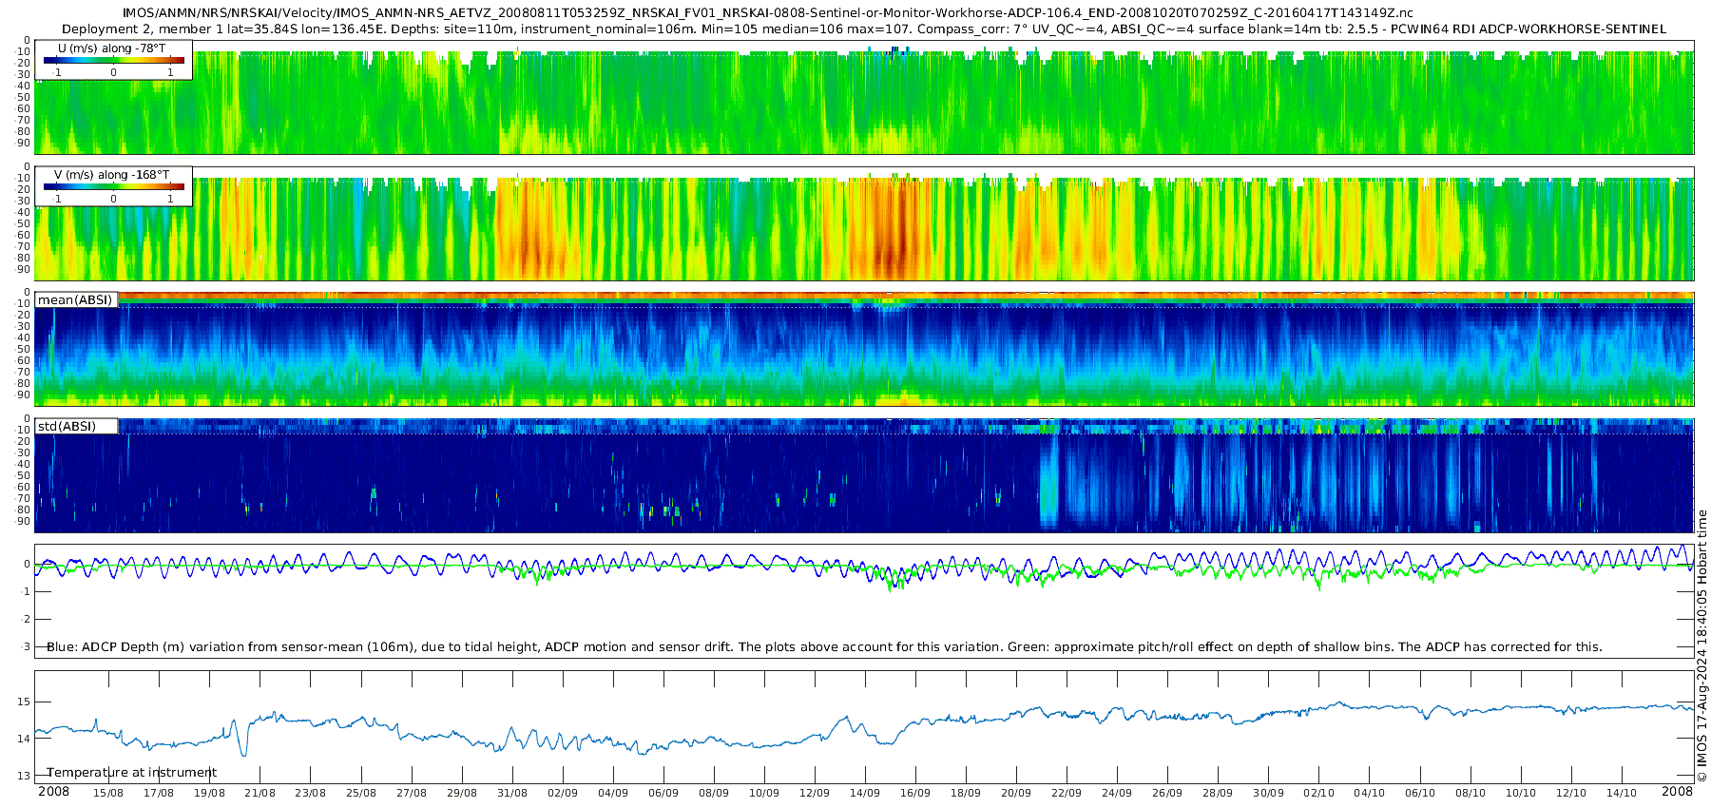Click the 13 degree tick on temperature axis
This screenshot has height=808, width=1711.
pyautogui.click(x=24, y=776)
